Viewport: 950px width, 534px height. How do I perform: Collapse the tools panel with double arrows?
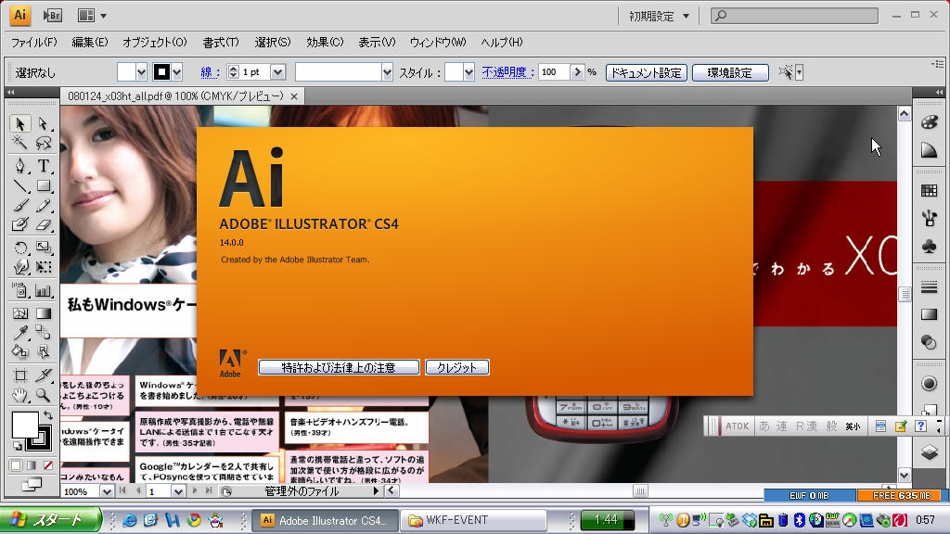11,92
